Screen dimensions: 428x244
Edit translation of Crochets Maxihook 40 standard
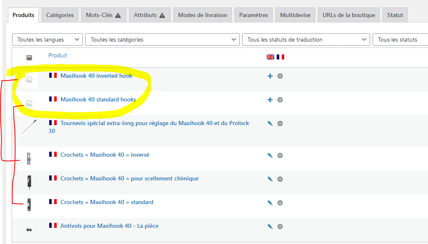270,202
